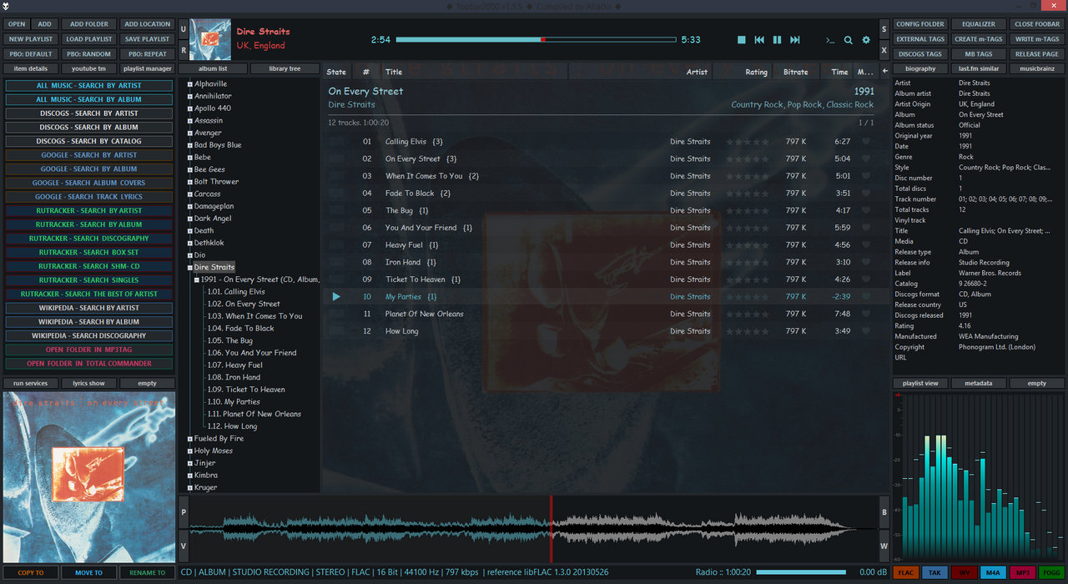Screen dimensions: 1068x584
Task: Stop playback with the square stop icon
Action: (x=741, y=40)
